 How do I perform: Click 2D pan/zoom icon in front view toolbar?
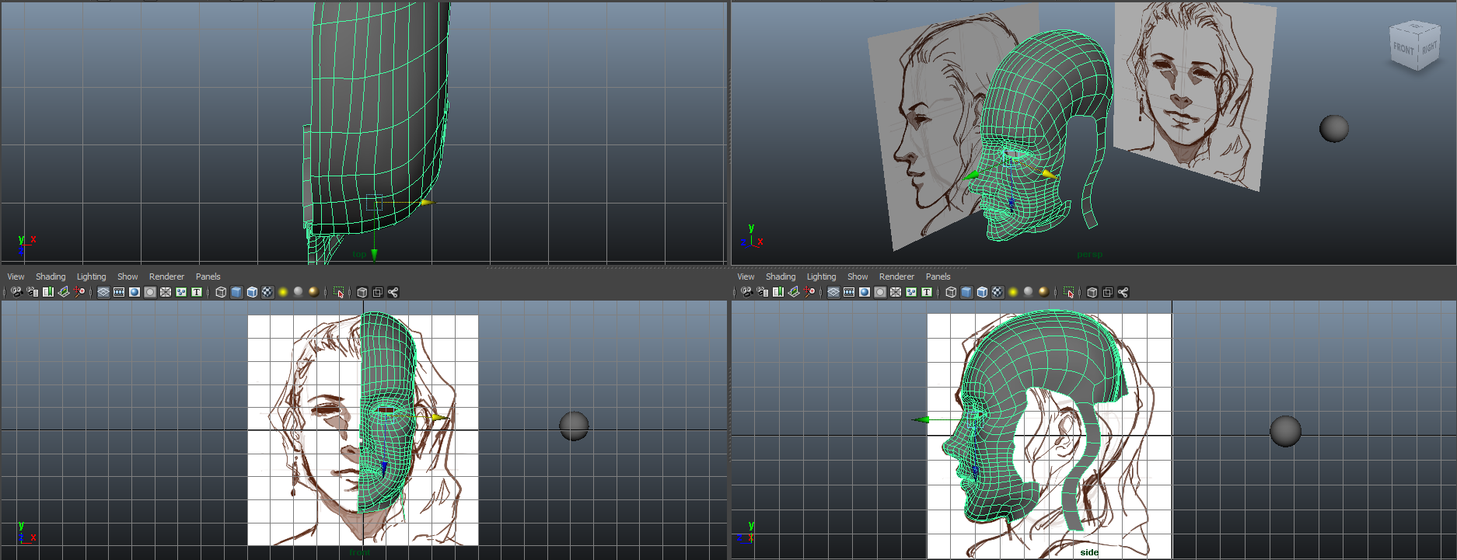point(79,292)
